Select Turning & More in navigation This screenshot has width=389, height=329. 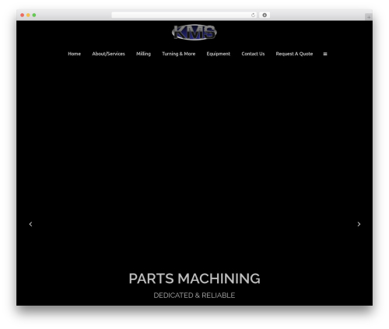[x=179, y=54]
